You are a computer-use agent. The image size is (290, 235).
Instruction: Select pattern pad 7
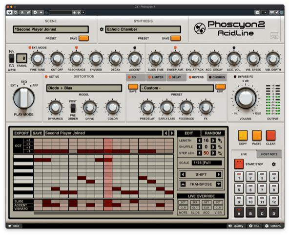pyautogui.click(x=262, y=188)
